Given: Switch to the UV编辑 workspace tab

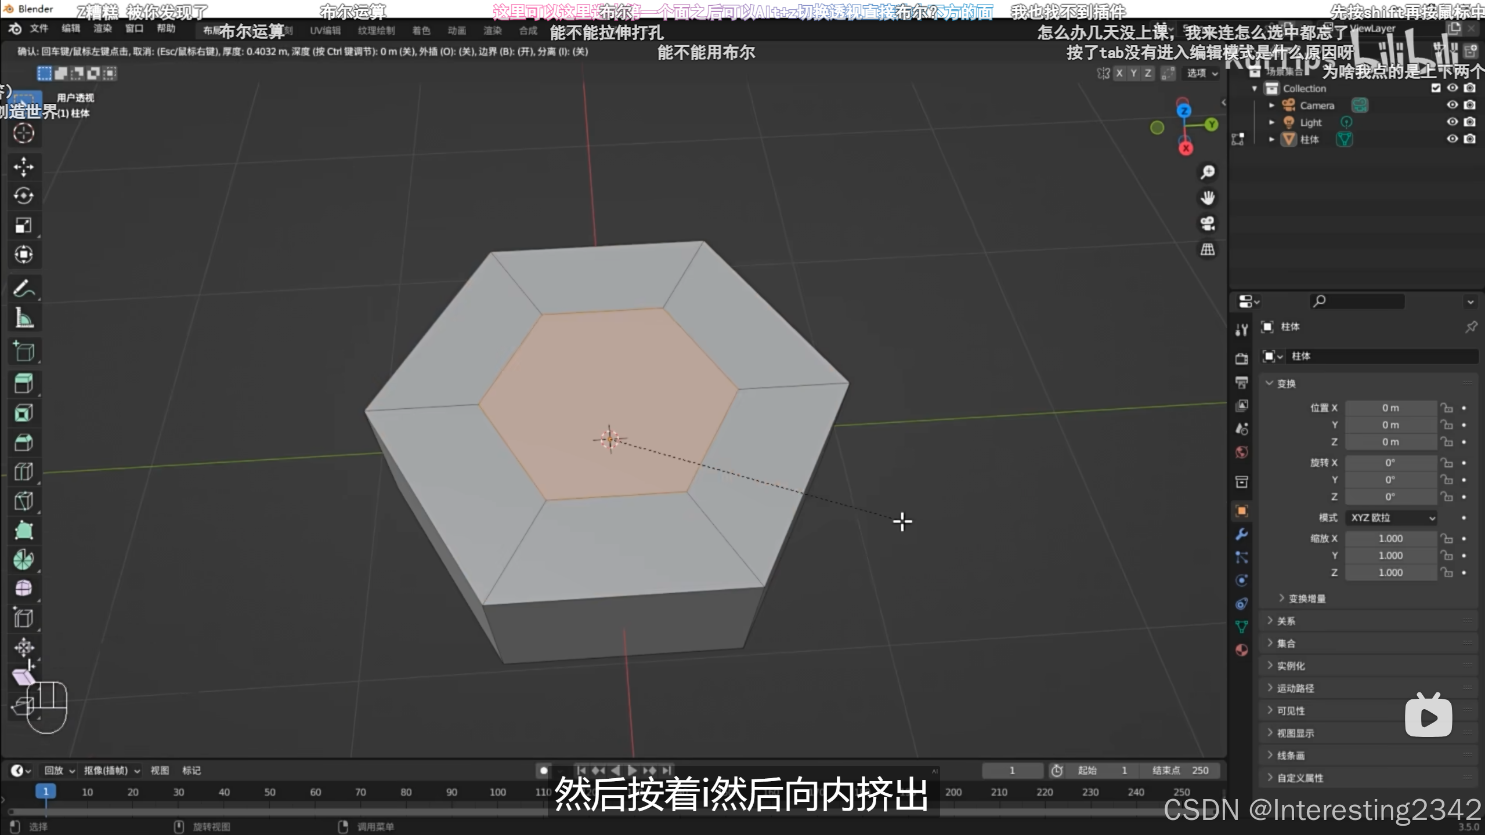Looking at the screenshot, I should click(x=325, y=31).
